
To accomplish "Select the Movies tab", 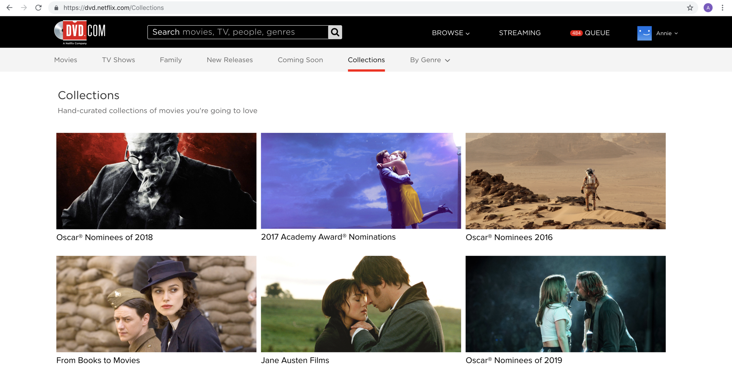I will click(66, 60).
